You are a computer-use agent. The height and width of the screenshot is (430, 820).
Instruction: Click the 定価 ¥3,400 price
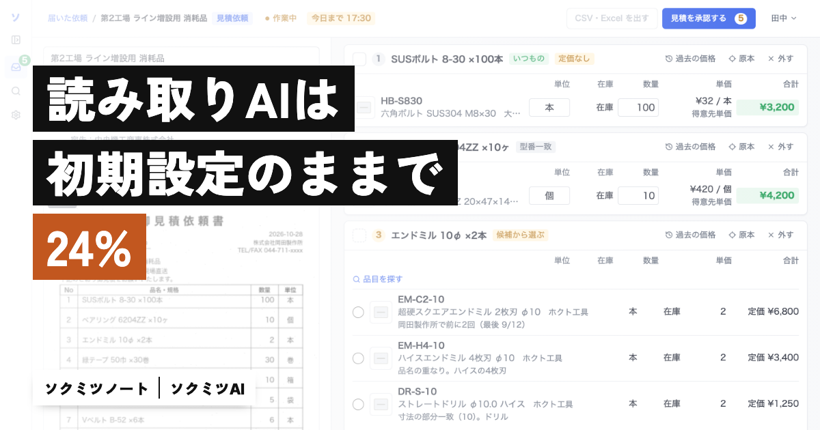(773, 357)
